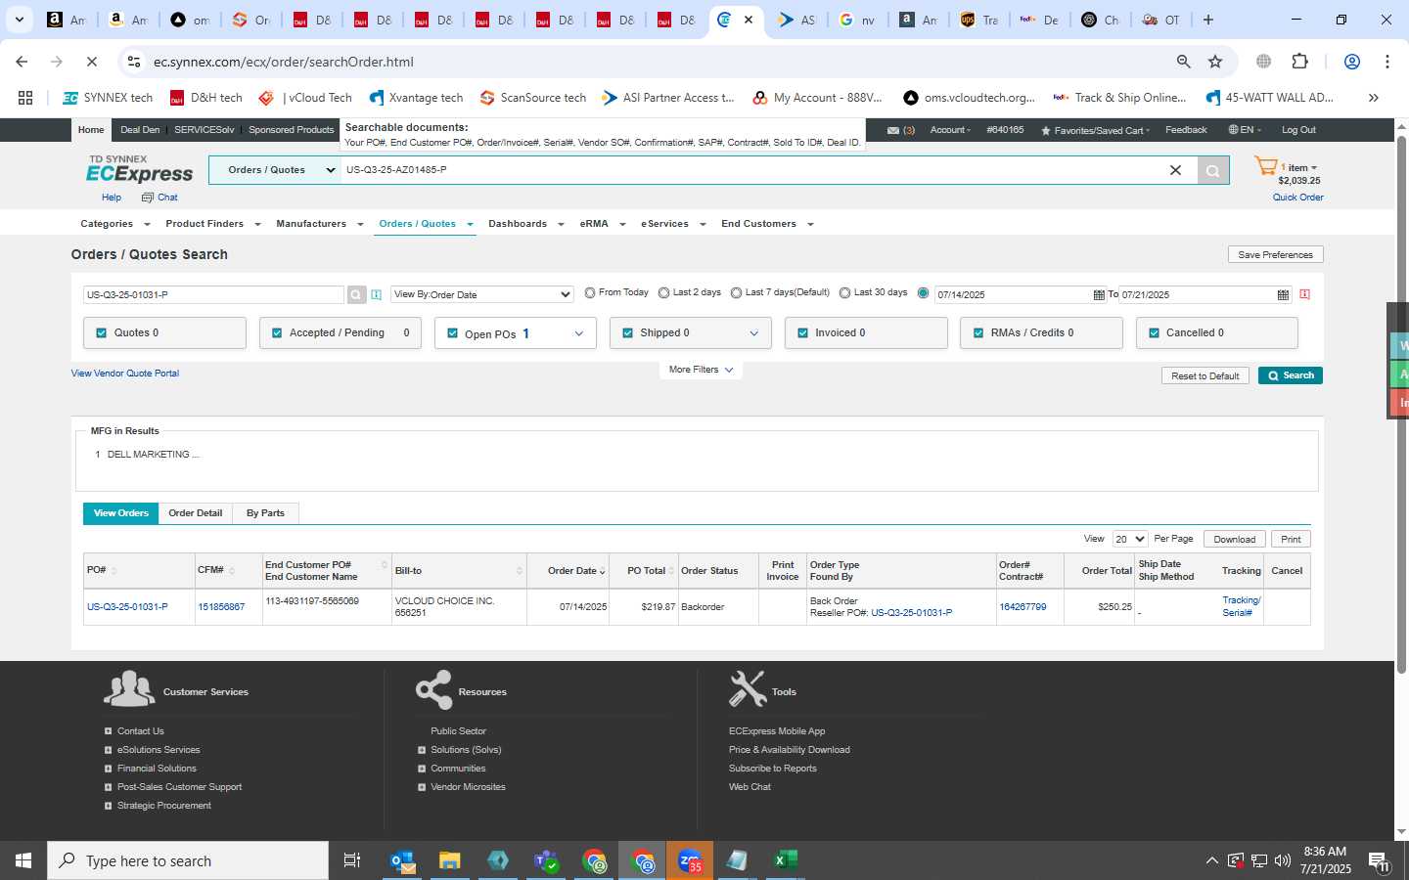Open the Account dropdown in top bar
Screen dimensions: 1409x880
[950, 130]
